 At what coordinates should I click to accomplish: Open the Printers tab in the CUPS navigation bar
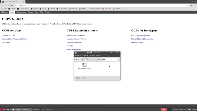48,12
